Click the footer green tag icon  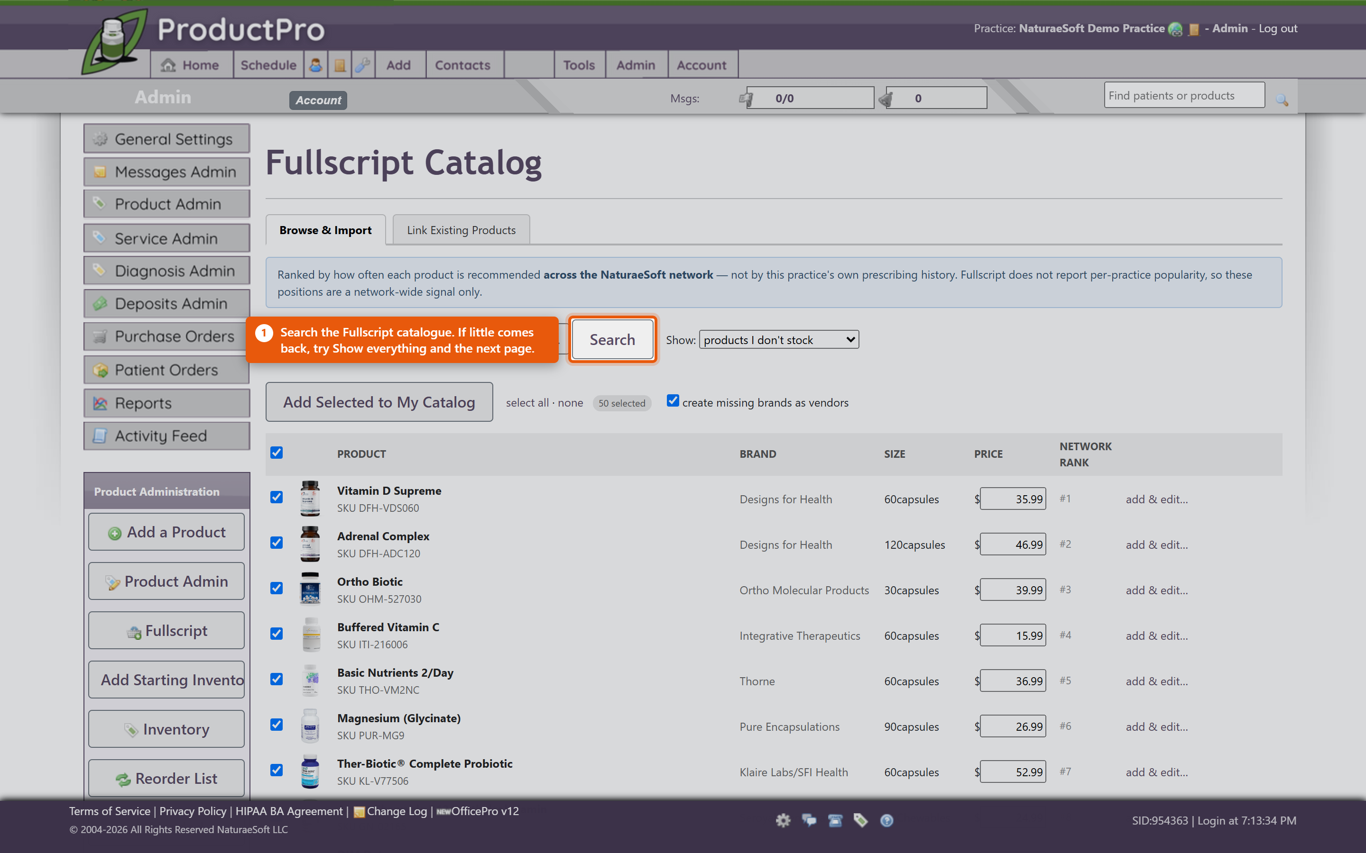click(861, 820)
